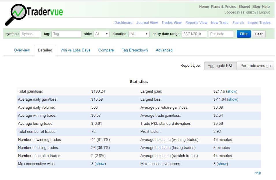Show the largest loss trade
The image size is (276, 180).
[233, 99]
